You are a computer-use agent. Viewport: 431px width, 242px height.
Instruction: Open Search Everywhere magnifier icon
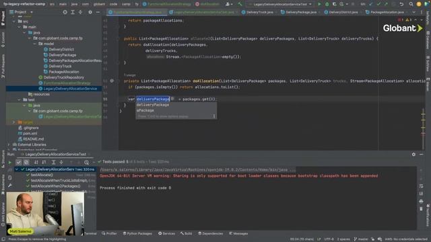point(411,4)
